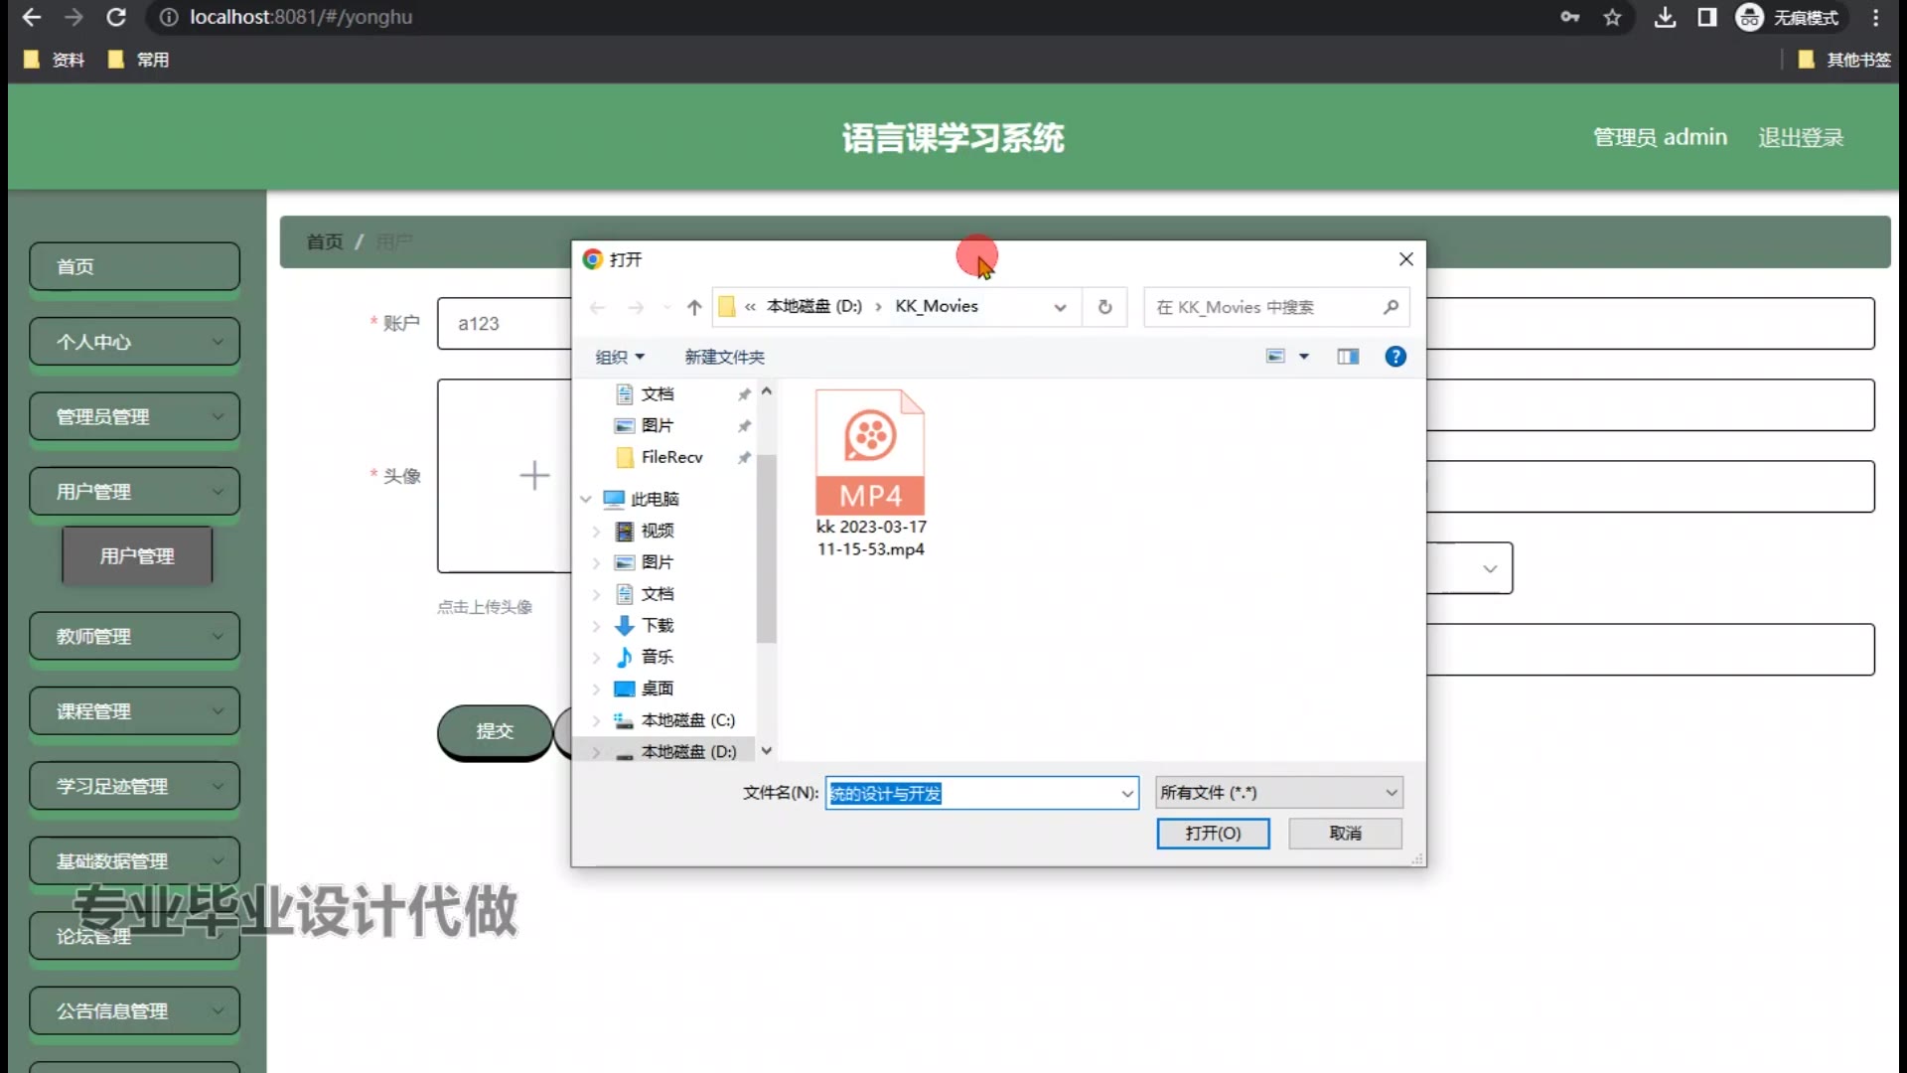Click the dialog's up-one-level arrow

coord(694,307)
